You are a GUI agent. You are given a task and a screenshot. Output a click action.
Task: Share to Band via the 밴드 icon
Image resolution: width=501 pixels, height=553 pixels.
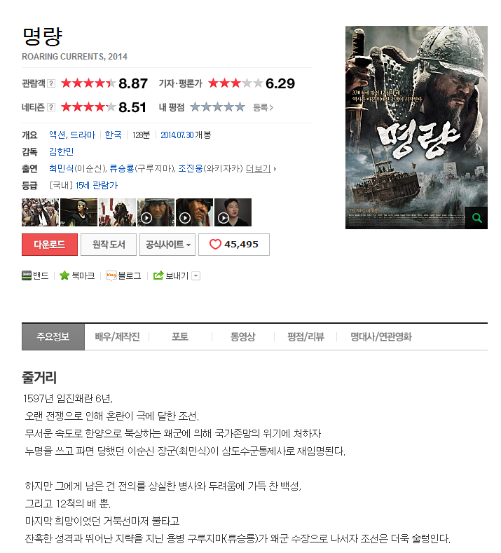tap(27, 275)
